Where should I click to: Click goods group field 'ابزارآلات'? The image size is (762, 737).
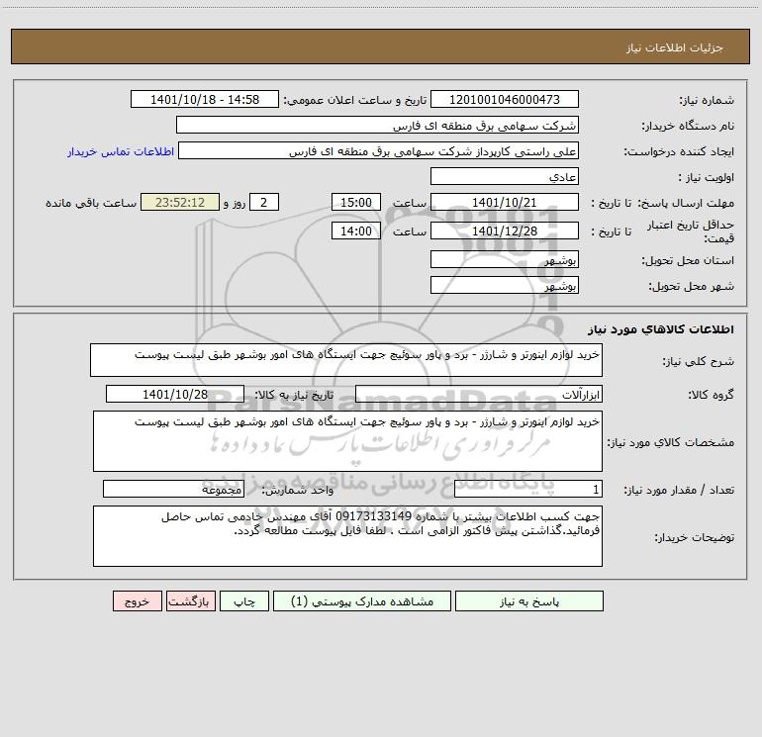[479, 394]
